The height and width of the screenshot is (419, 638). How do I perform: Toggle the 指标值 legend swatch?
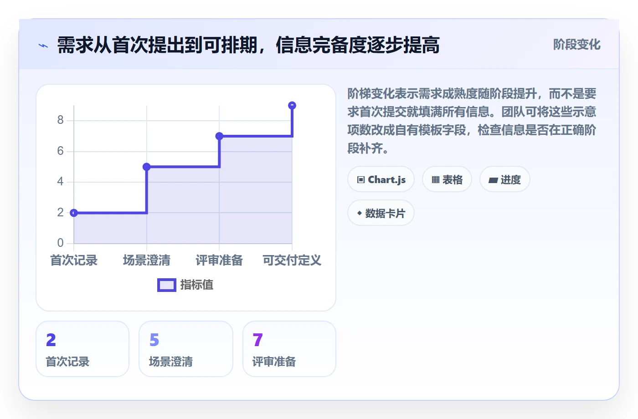tap(167, 285)
